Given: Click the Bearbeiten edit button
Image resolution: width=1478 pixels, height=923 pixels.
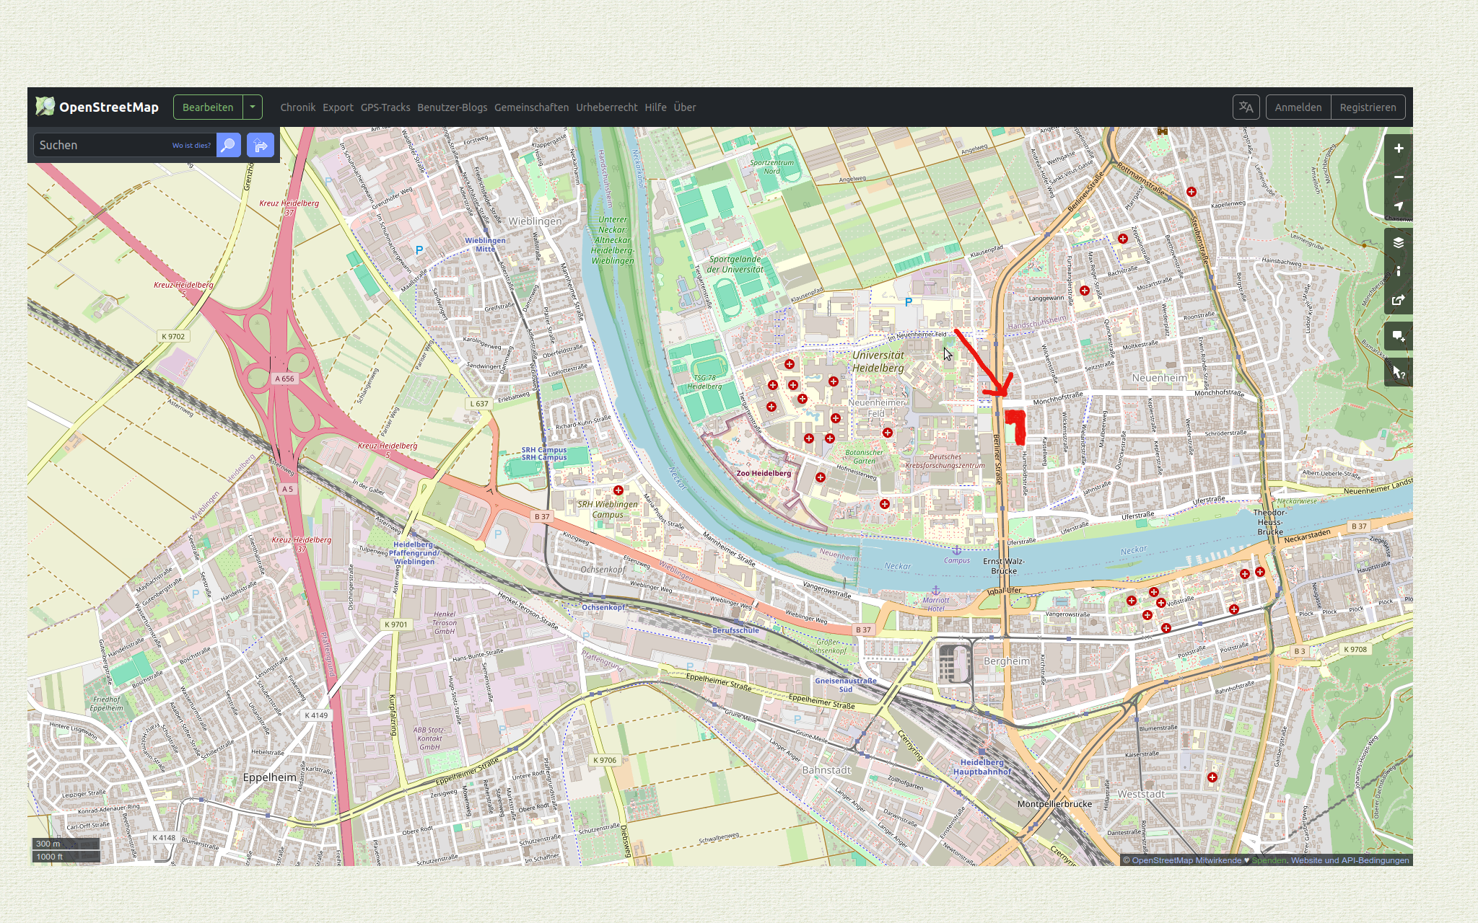Looking at the screenshot, I should tap(208, 107).
